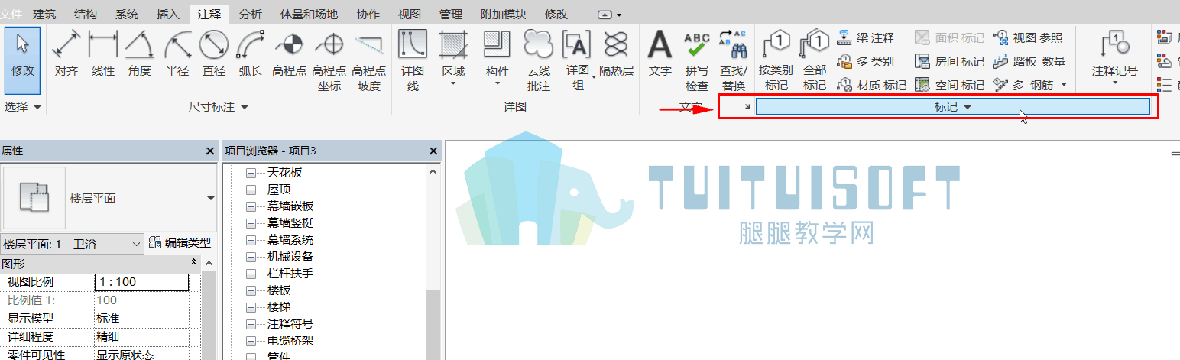Viewport: 1180px width, 360px height.
Task: Click the 高程点 spot elevation tool
Action: tap(289, 55)
